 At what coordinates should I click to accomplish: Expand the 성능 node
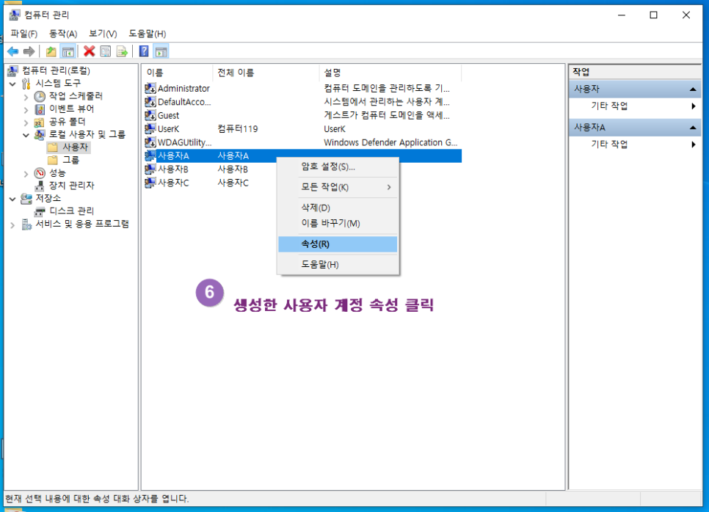tap(26, 174)
